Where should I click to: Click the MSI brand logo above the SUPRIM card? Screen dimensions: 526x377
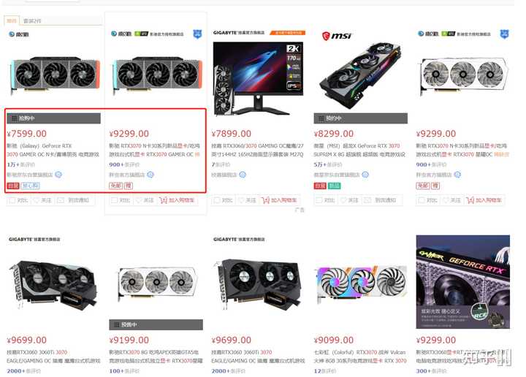point(337,36)
